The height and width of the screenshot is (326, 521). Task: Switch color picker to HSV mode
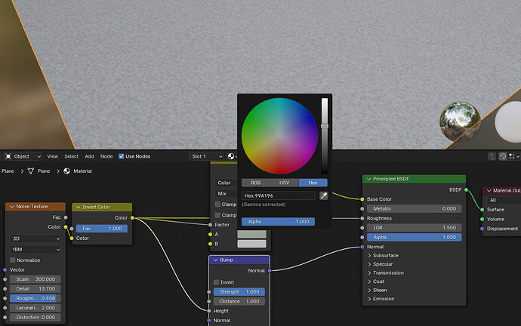tap(284, 183)
